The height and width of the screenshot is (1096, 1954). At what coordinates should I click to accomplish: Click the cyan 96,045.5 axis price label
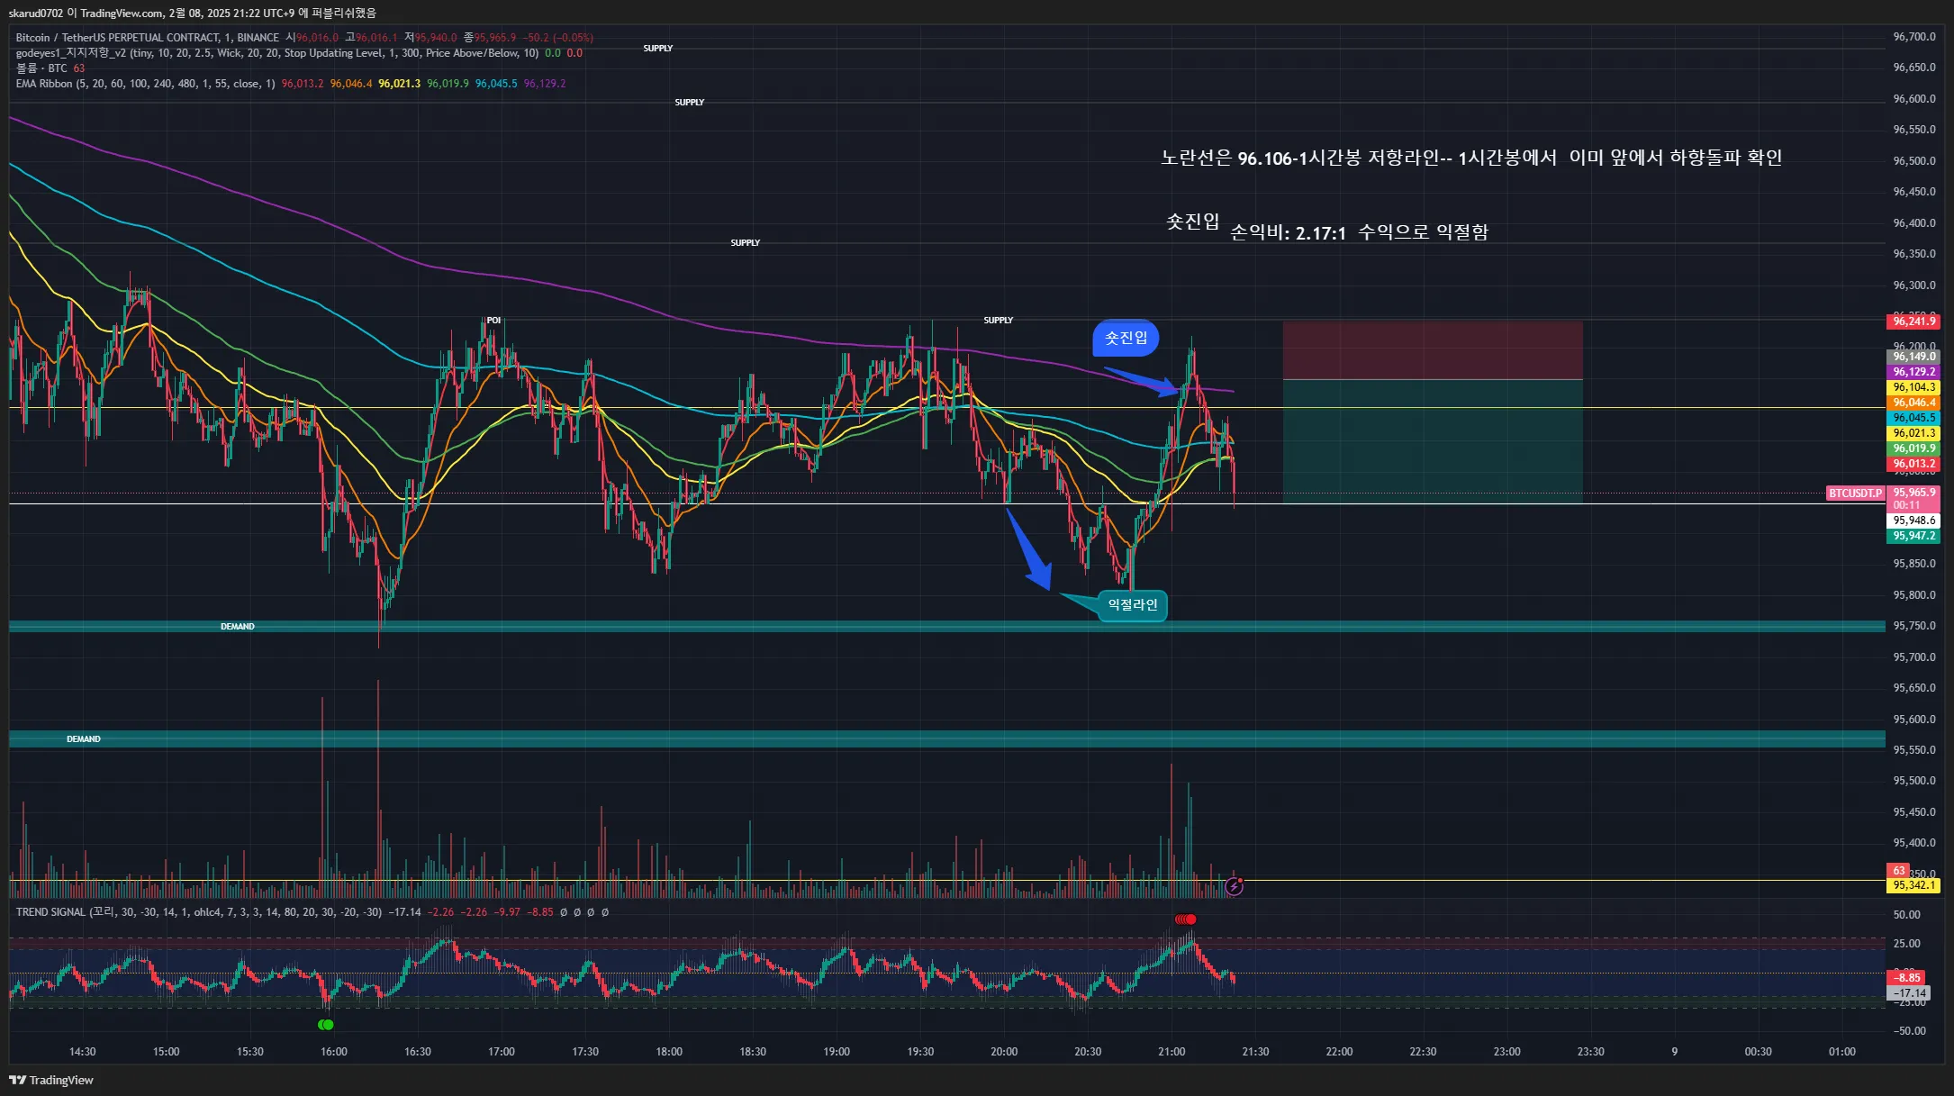1913,418
